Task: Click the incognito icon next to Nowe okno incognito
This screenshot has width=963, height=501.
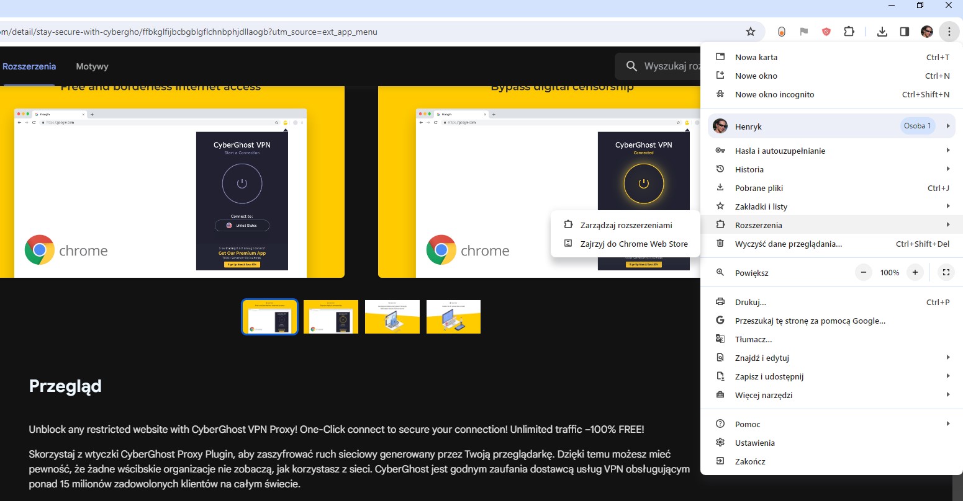Action: 720,94
